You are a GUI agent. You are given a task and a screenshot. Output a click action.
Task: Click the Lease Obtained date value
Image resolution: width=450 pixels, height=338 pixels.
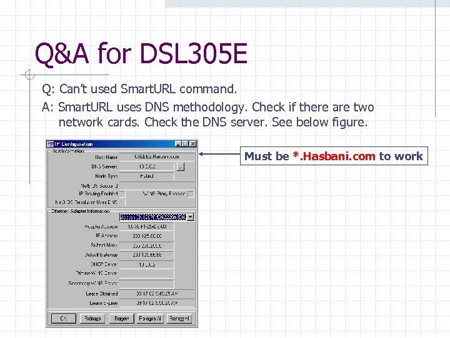click(157, 294)
